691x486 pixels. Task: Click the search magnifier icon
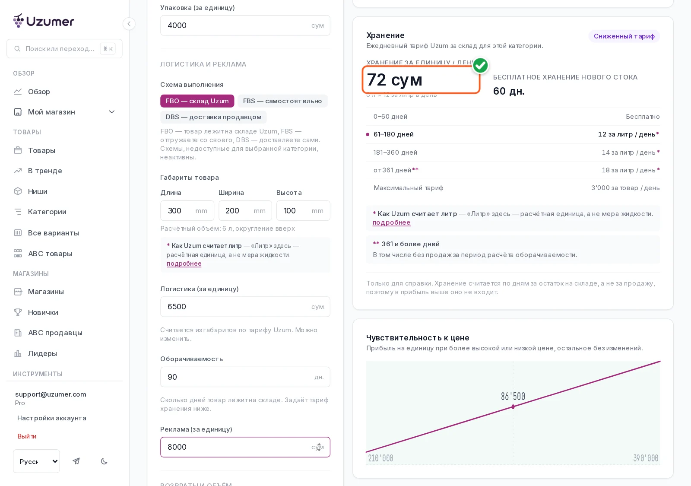(17, 49)
